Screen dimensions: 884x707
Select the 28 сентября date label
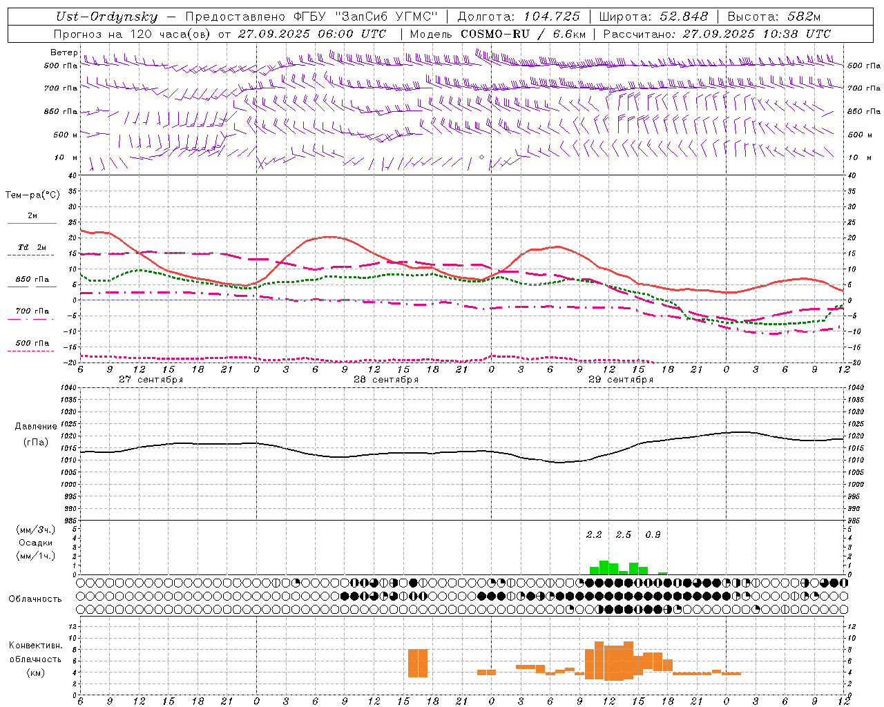click(x=385, y=380)
